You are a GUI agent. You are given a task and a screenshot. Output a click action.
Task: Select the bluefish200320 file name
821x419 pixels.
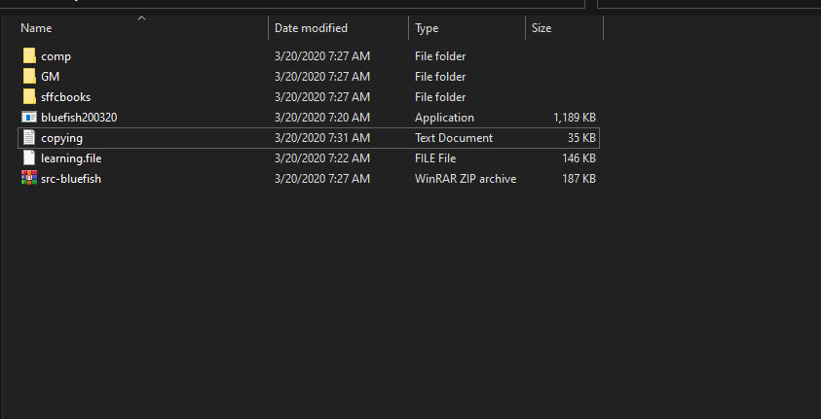(x=79, y=118)
